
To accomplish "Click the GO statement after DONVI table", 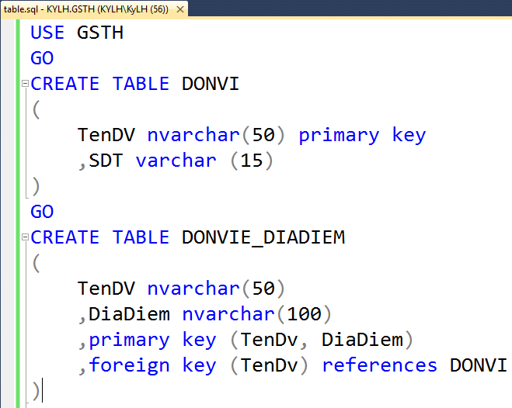I will coord(42,212).
